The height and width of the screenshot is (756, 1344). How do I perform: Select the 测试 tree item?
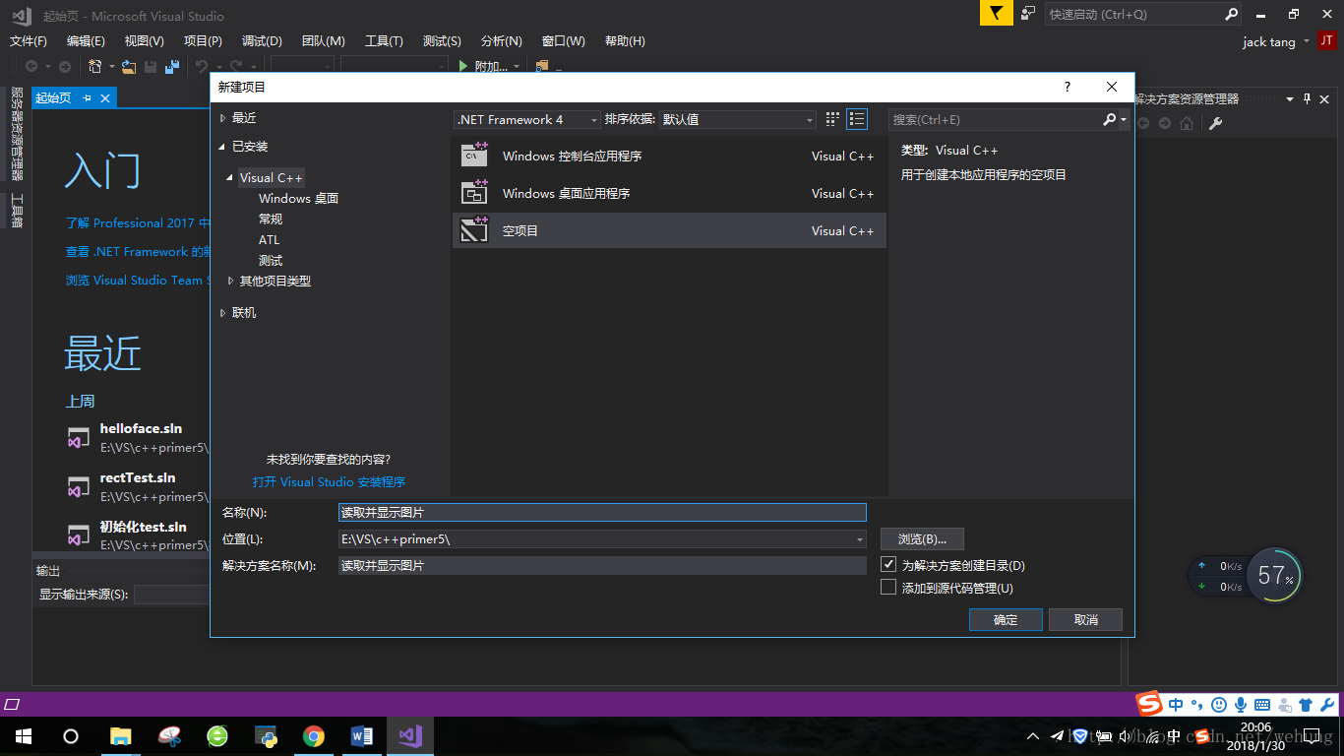[271, 260]
